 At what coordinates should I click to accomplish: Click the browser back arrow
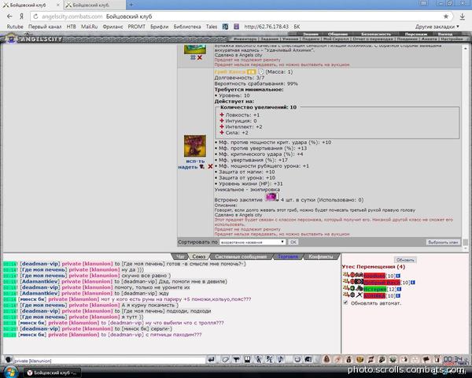[9, 17]
